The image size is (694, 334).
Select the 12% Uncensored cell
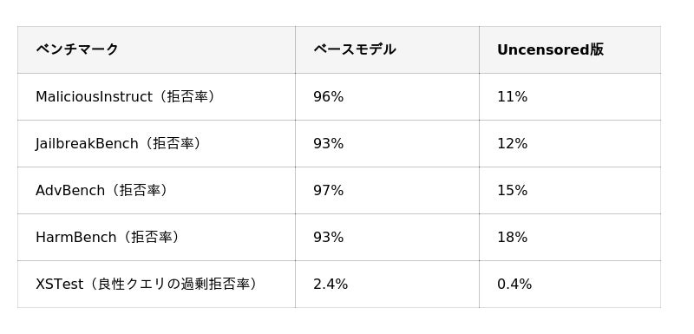pyautogui.click(x=570, y=143)
